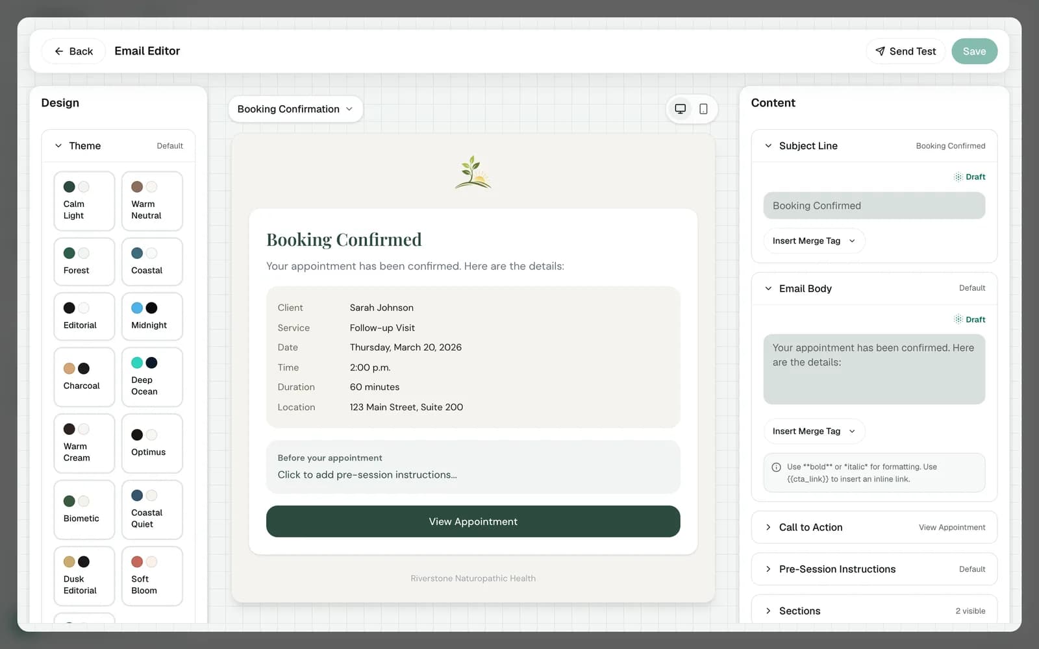Expand the Pre-Session Instructions section
Screen dimensions: 1039x649
click(x=768, y=569)
